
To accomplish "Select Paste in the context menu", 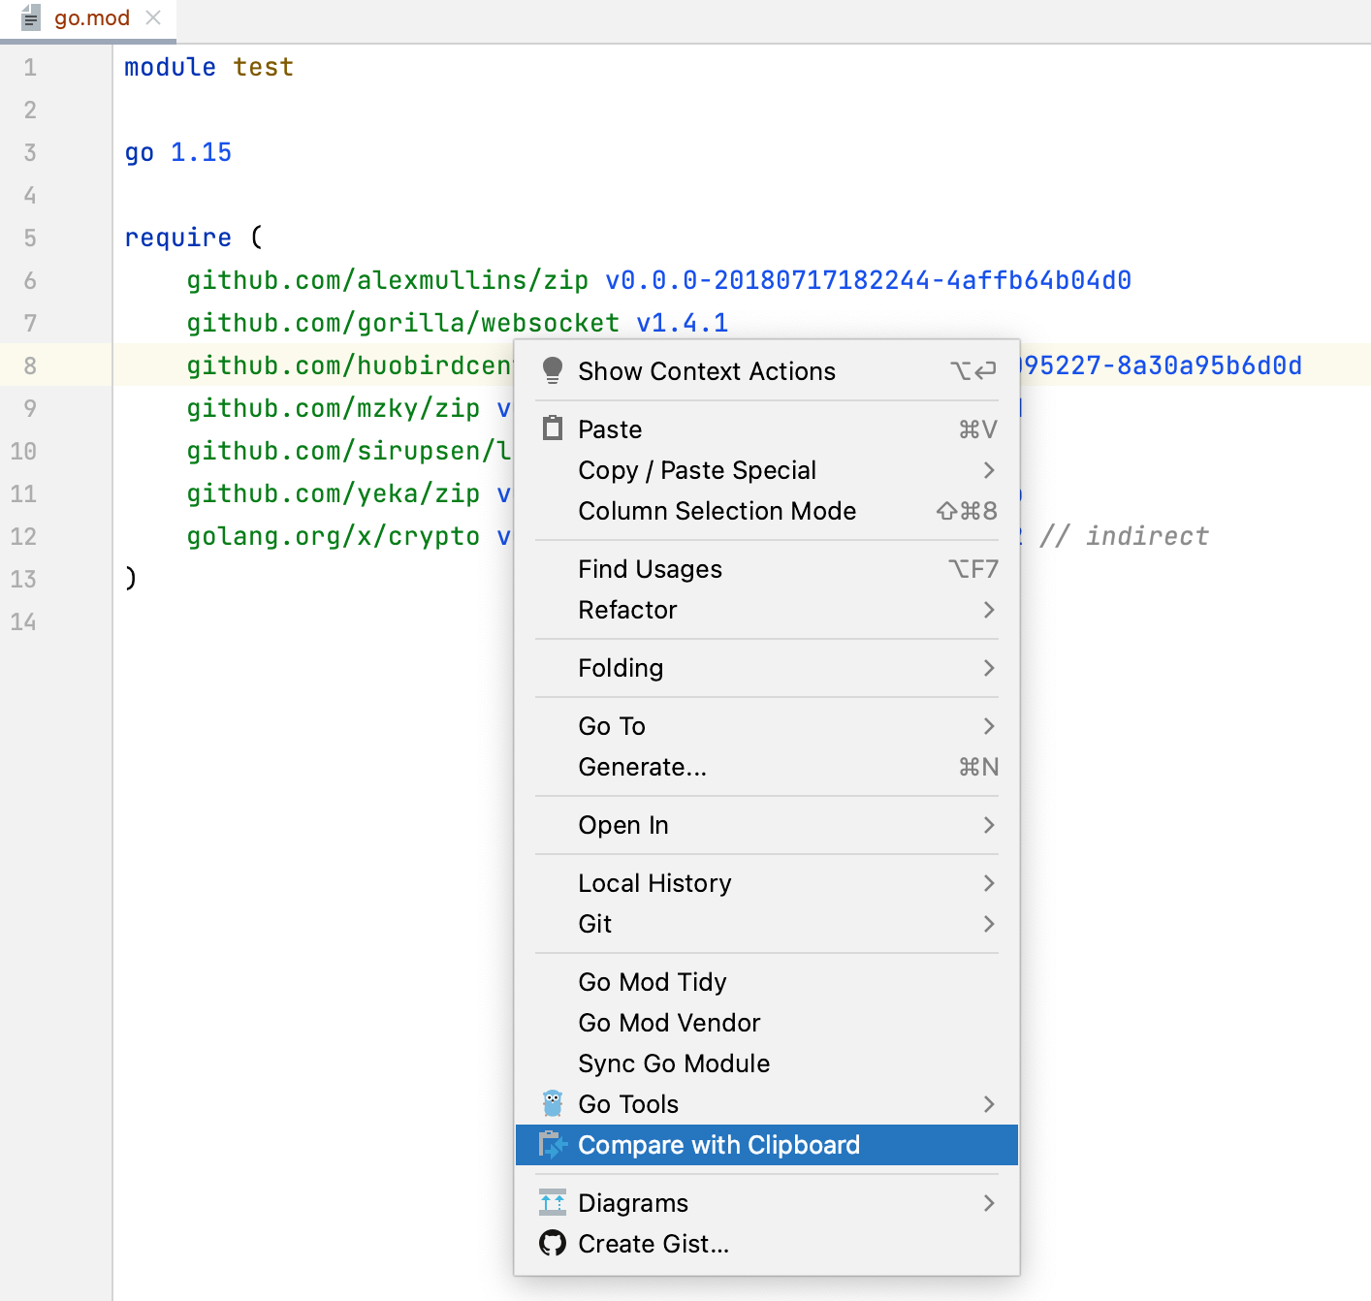I will coord(767,429).
